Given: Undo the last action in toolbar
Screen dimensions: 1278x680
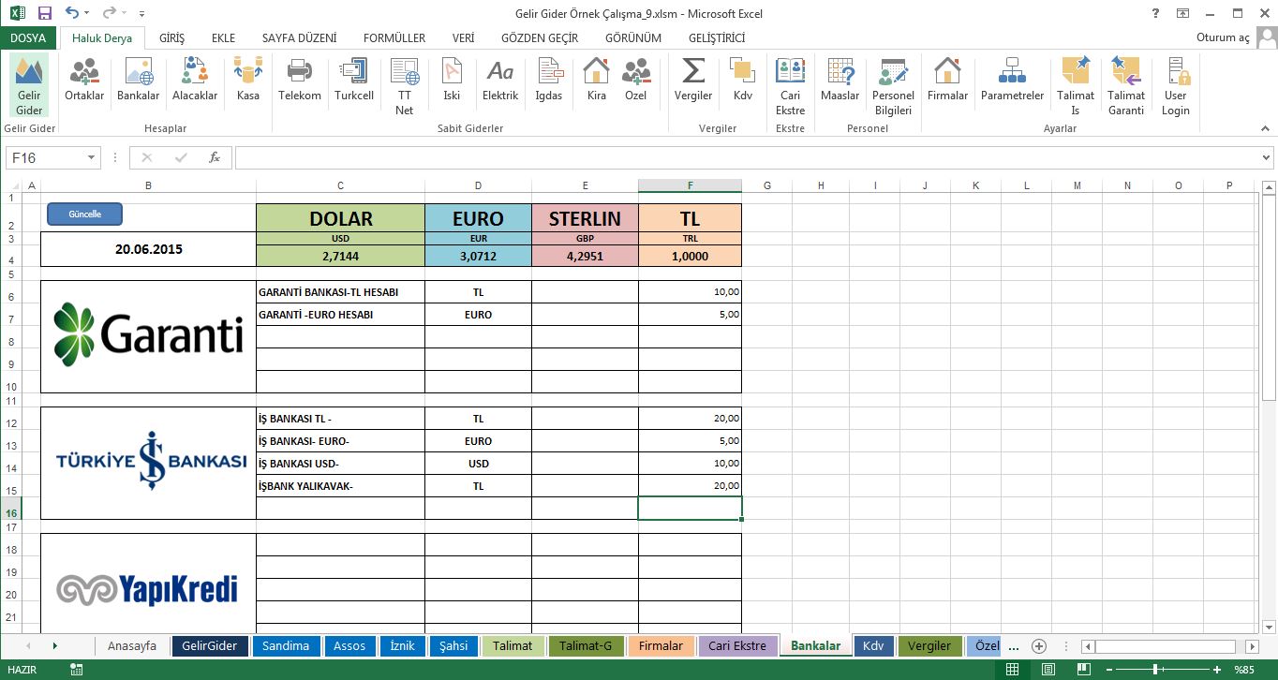Looking at the screenshot, I should pyautogui.click(x=73, y=14).
